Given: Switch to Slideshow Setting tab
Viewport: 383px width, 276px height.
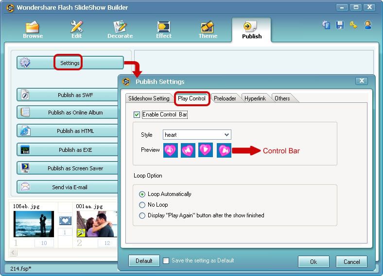Looking at the screenshot, I should tap(149, 98).
